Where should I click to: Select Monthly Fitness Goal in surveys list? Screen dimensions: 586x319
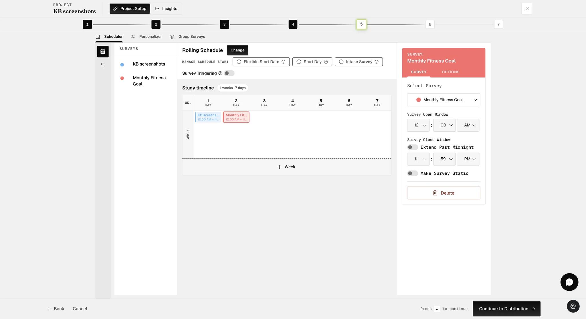[146, 81]
